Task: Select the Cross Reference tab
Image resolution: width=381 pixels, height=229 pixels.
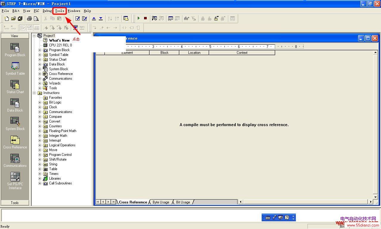Action: [133, 202]
